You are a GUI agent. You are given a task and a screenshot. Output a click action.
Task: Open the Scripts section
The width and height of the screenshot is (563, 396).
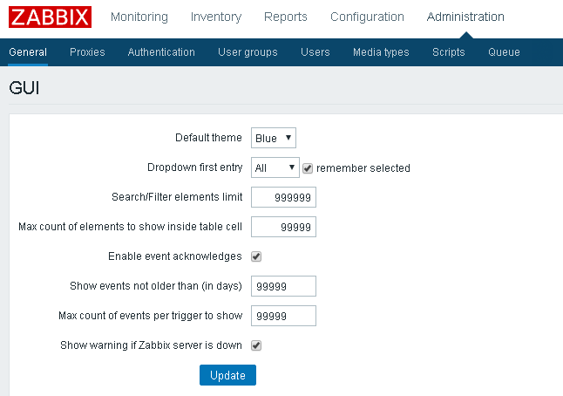click(x=449, y=52)
